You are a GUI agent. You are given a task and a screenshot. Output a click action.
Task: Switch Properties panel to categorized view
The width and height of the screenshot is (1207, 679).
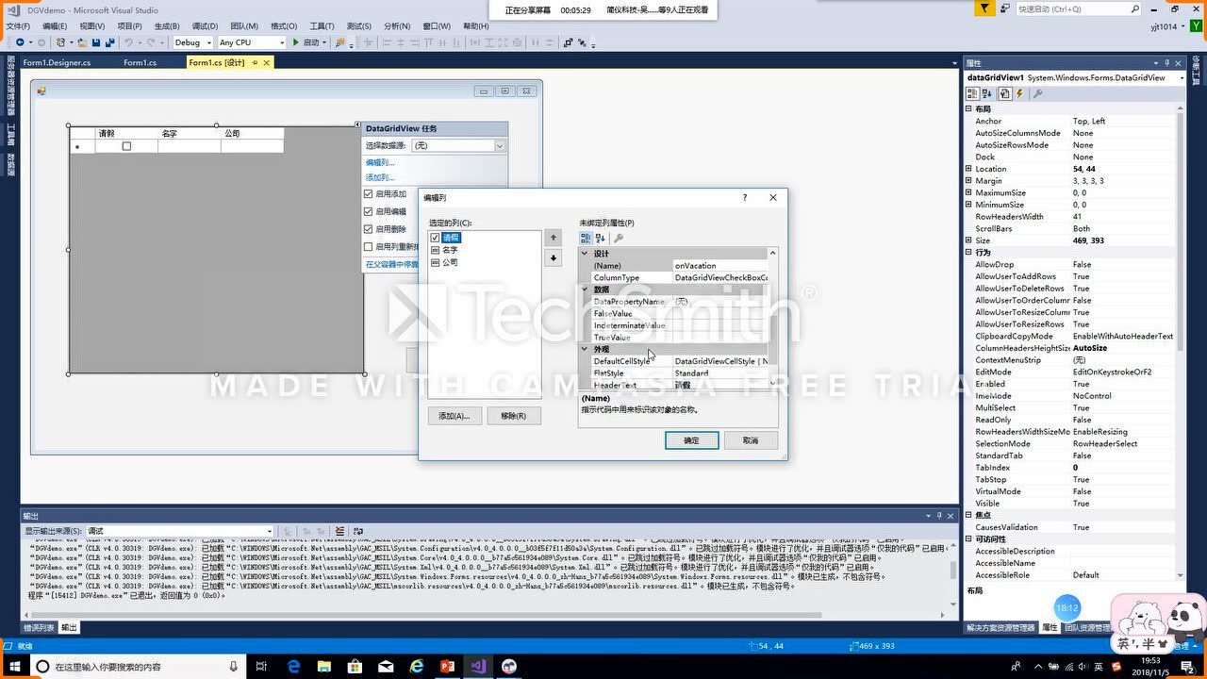pyautogui.click(x=972, y=93)
